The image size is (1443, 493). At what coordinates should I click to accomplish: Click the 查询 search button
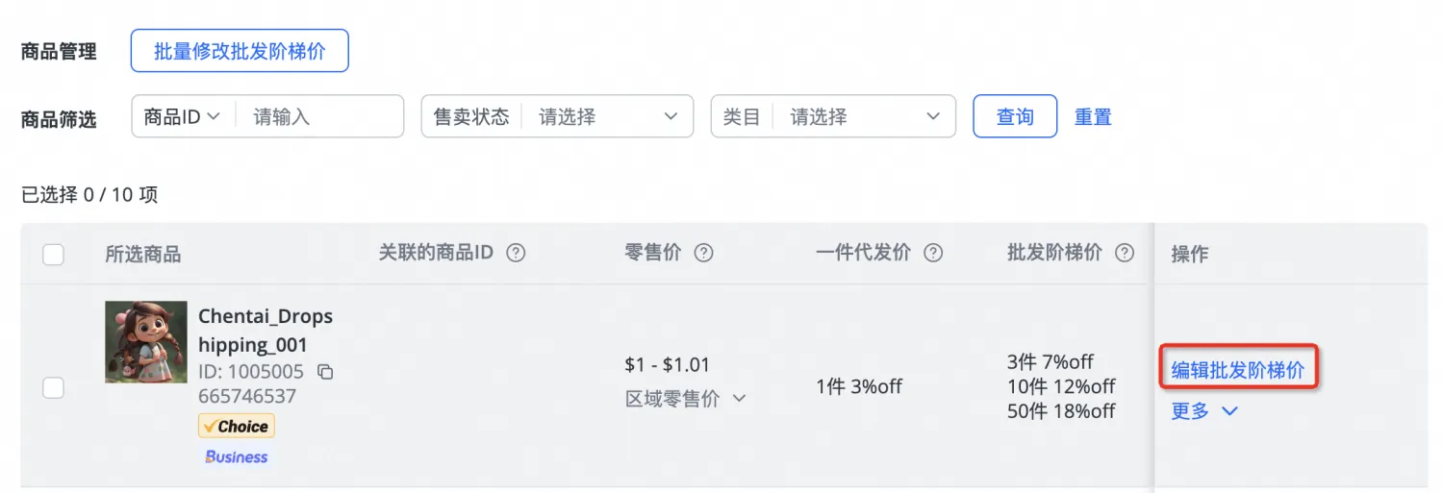click(1015, 116)
